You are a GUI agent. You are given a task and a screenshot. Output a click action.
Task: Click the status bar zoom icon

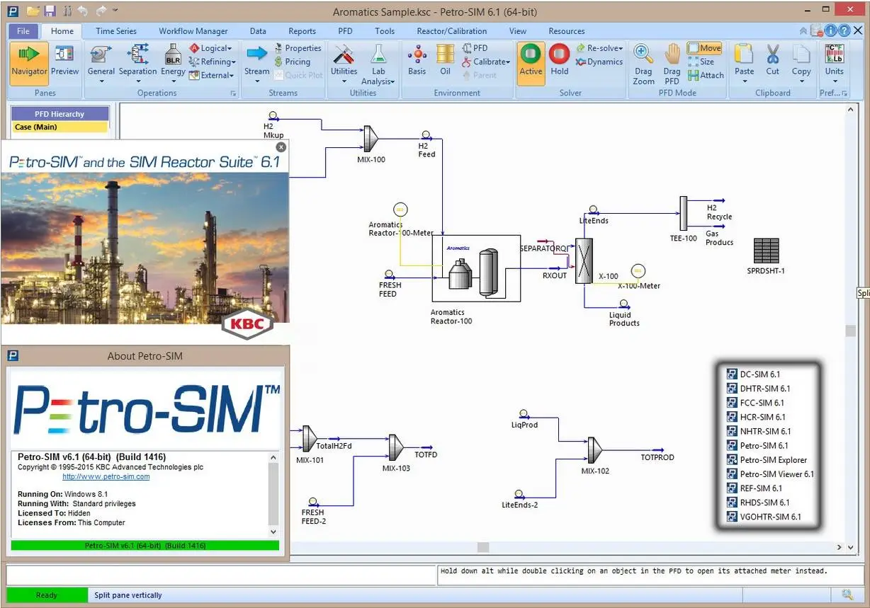coord(847,595)
